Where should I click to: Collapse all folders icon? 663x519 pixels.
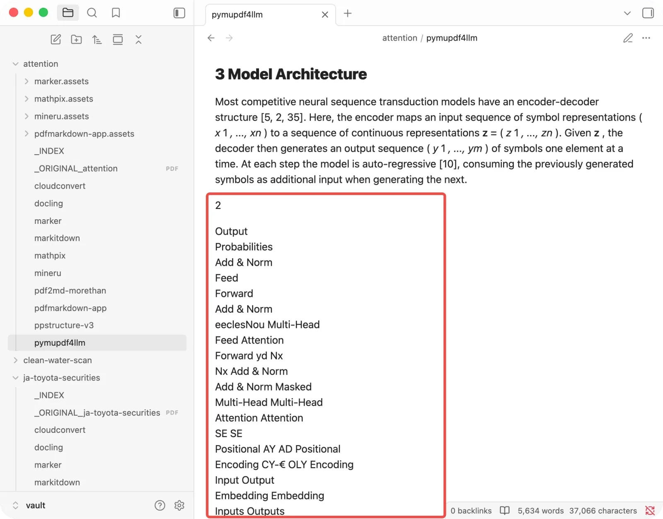pos(138,39)
